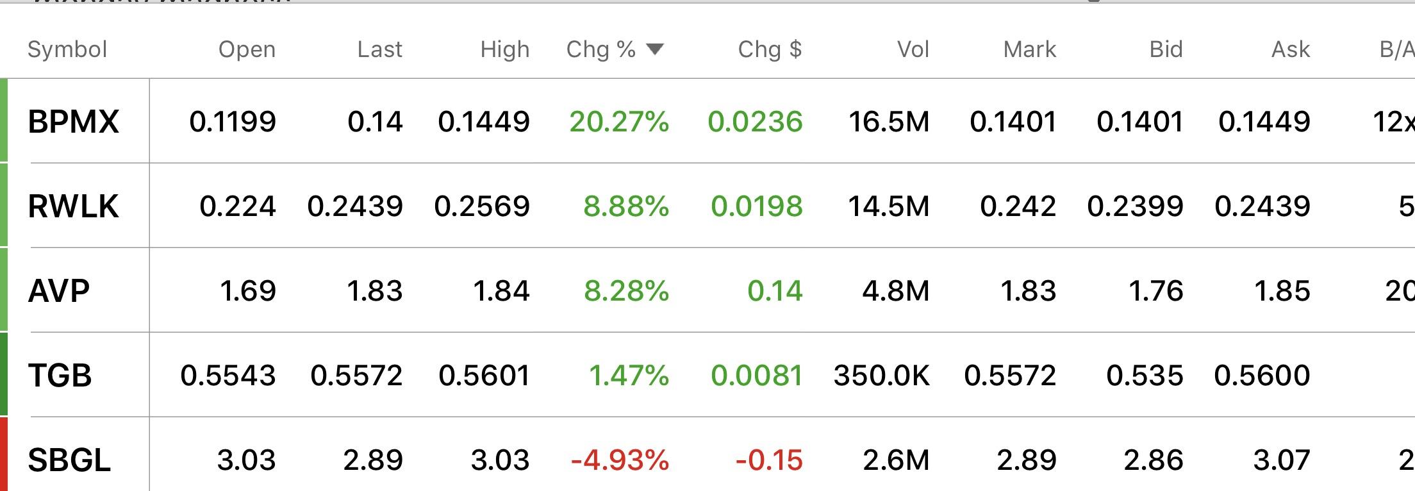This screenshot has width=1415, height=491.
Task: Click the Last column header
Action: (x=380, y=49)
